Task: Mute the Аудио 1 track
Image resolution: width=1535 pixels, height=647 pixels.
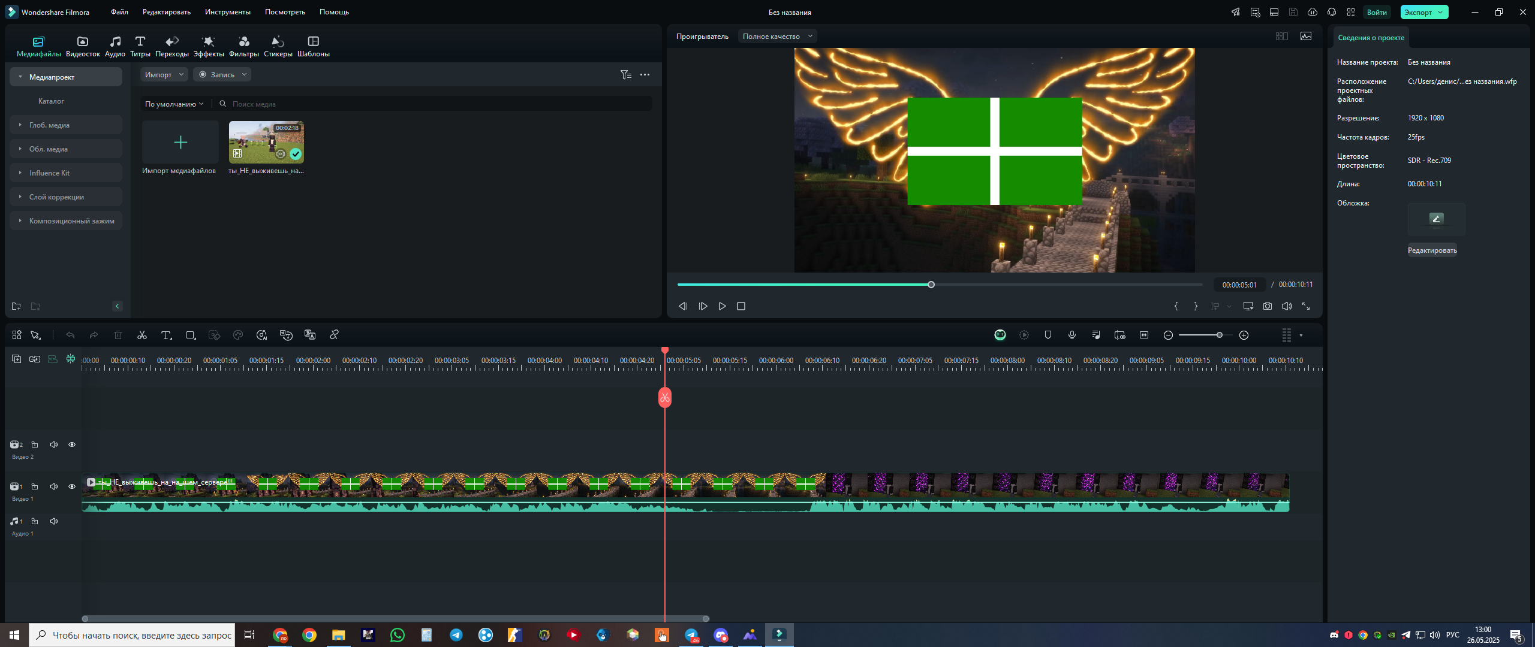Action: 54,521
